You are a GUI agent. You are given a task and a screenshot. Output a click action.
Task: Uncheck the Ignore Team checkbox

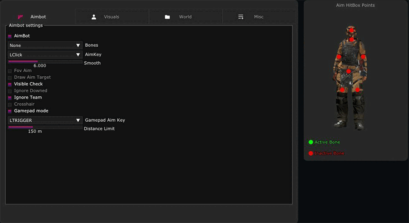point(10,98)
